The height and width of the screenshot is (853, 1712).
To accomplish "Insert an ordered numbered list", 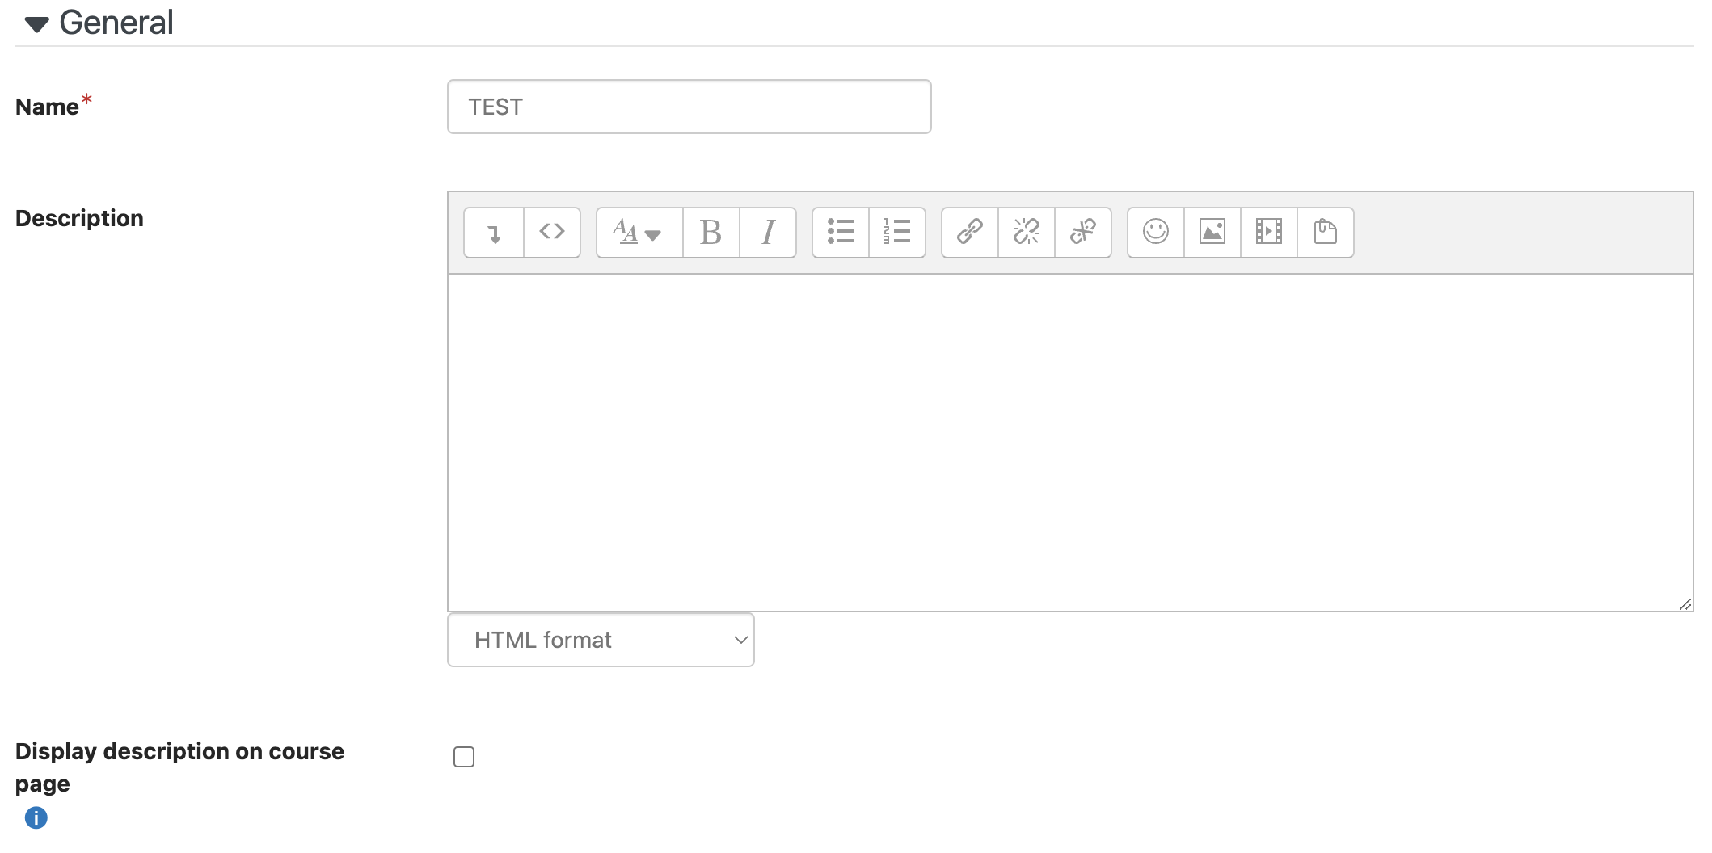I will tap(897, 233).
